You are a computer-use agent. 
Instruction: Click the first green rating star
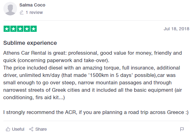point(7,29)
